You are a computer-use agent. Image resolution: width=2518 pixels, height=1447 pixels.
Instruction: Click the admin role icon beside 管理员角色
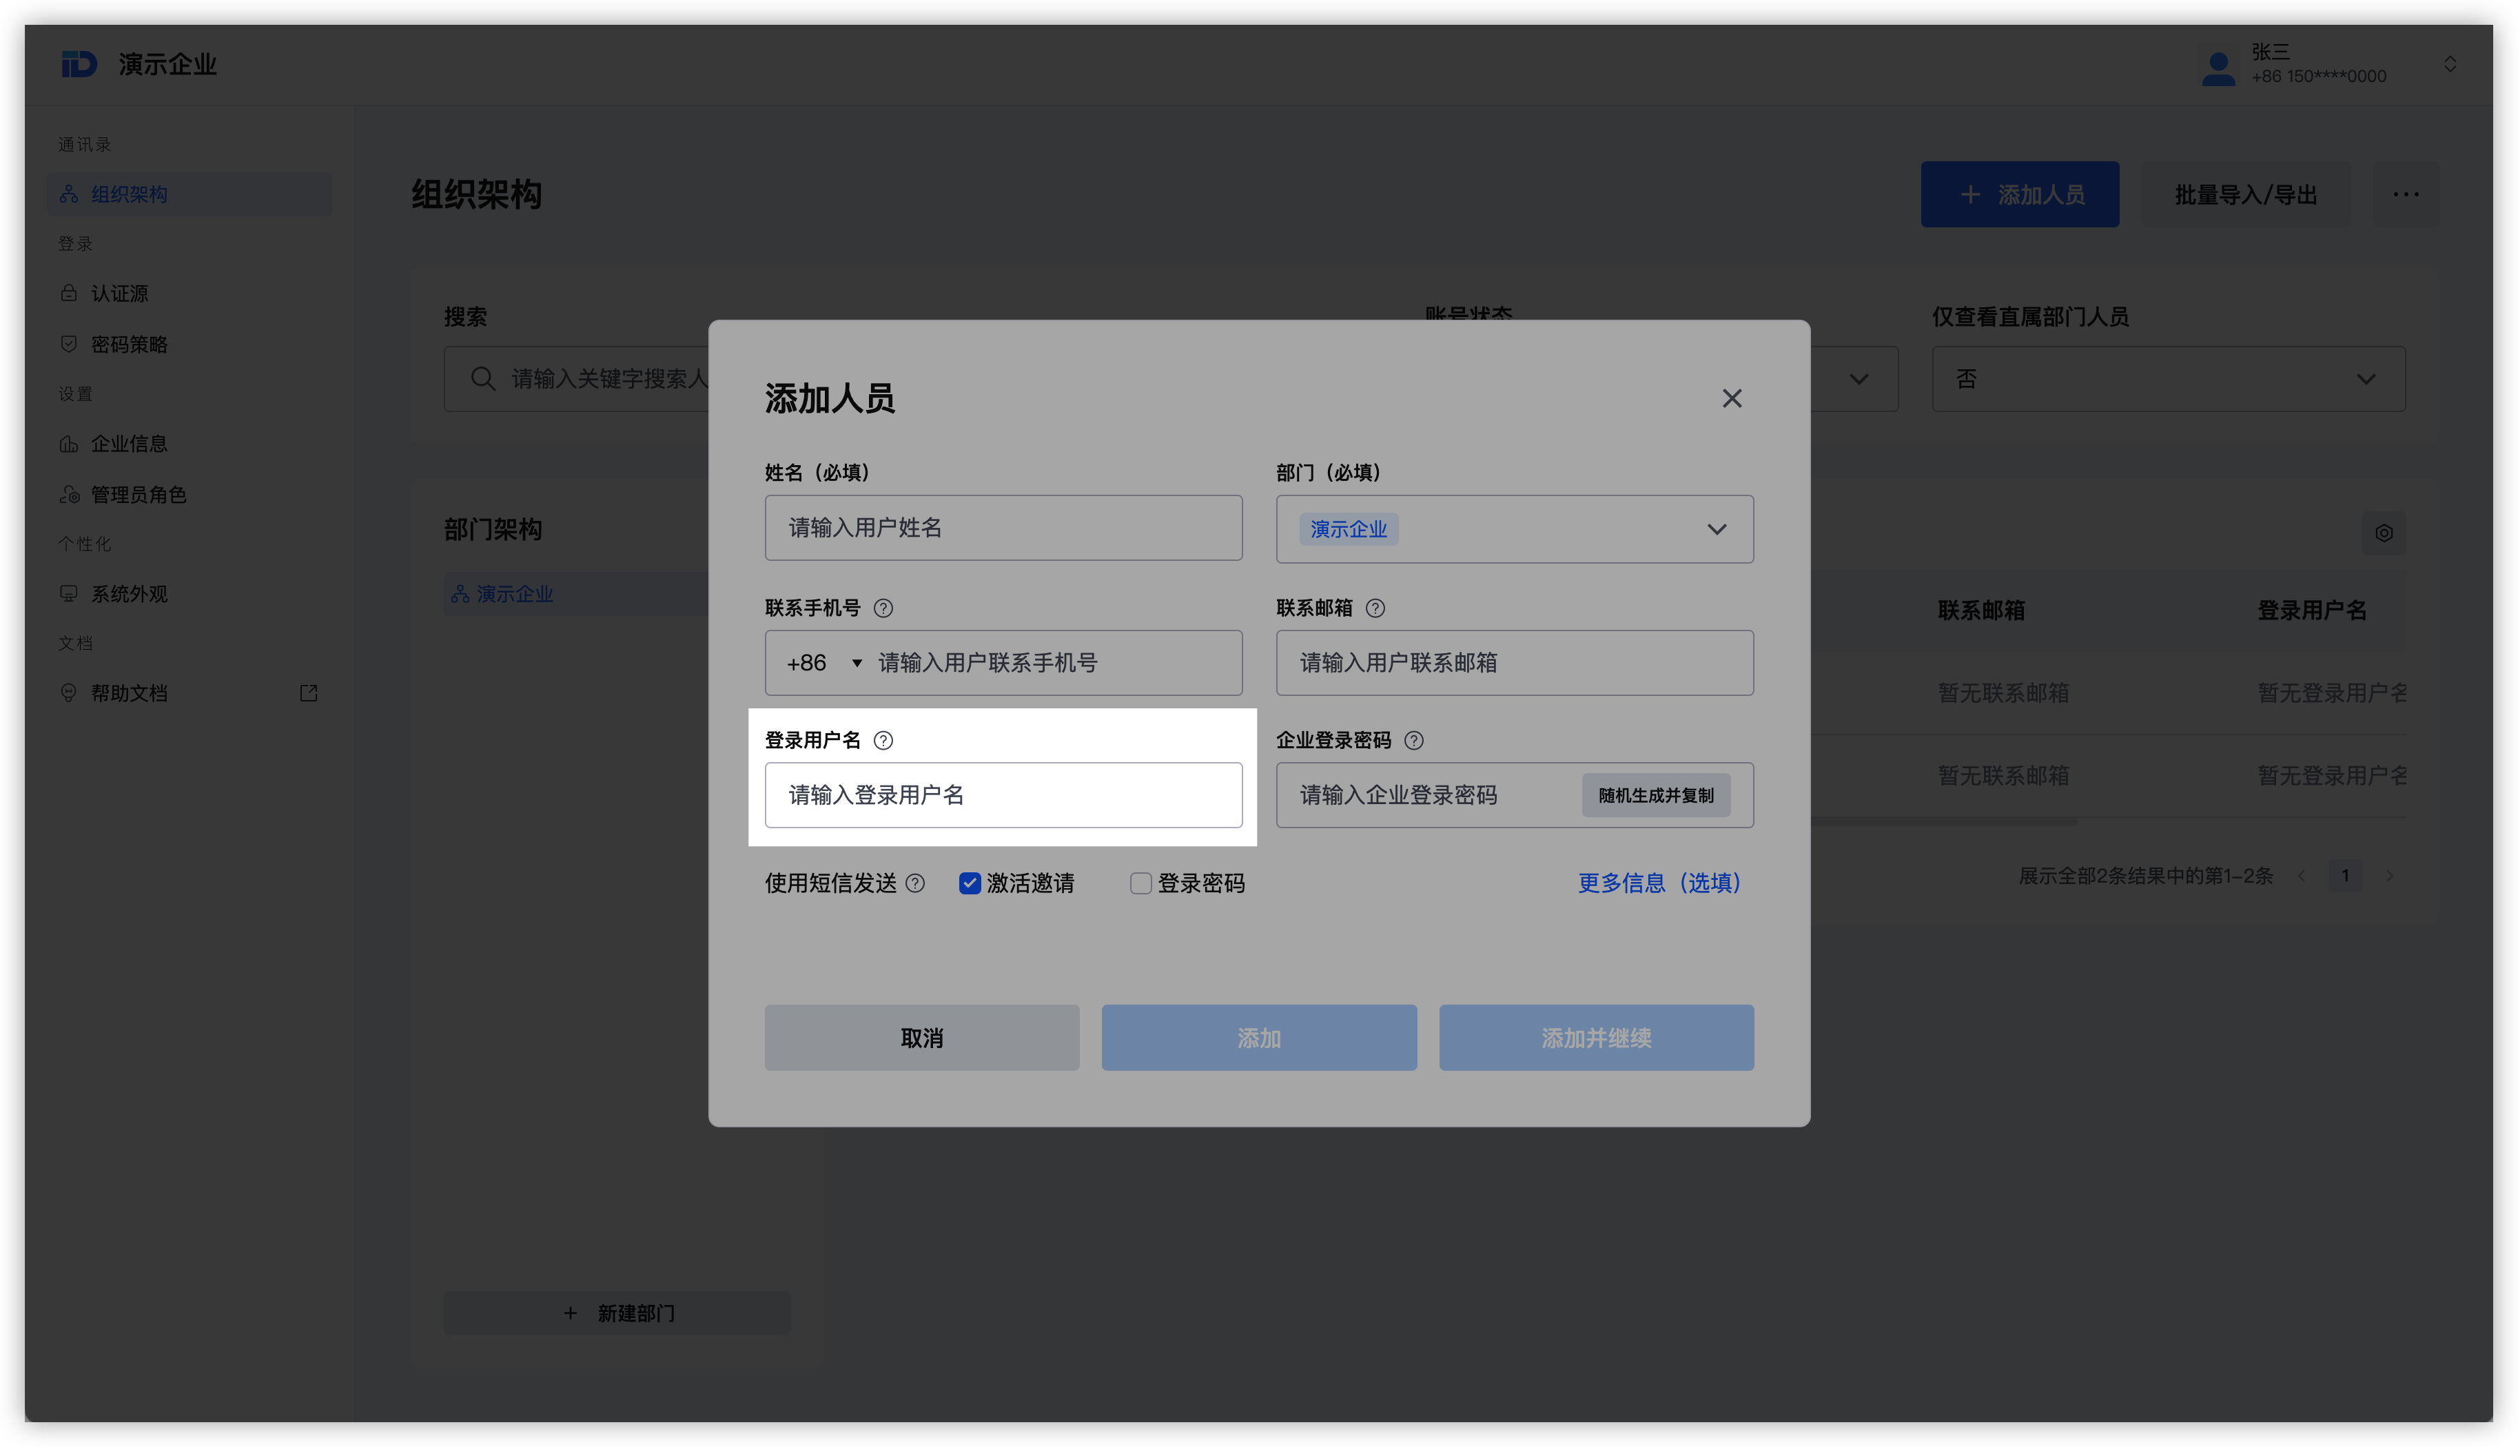(70, 494)
